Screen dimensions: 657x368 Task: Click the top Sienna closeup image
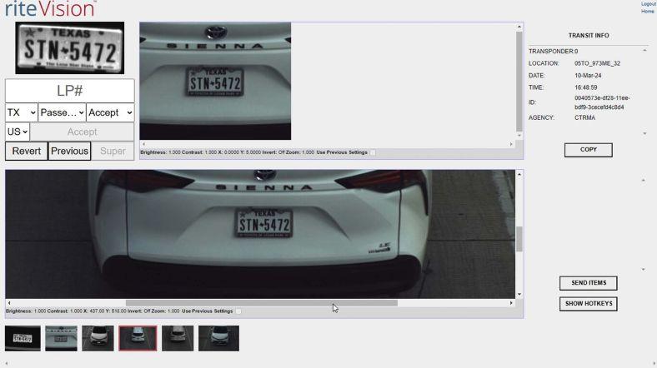pos(215,81)
